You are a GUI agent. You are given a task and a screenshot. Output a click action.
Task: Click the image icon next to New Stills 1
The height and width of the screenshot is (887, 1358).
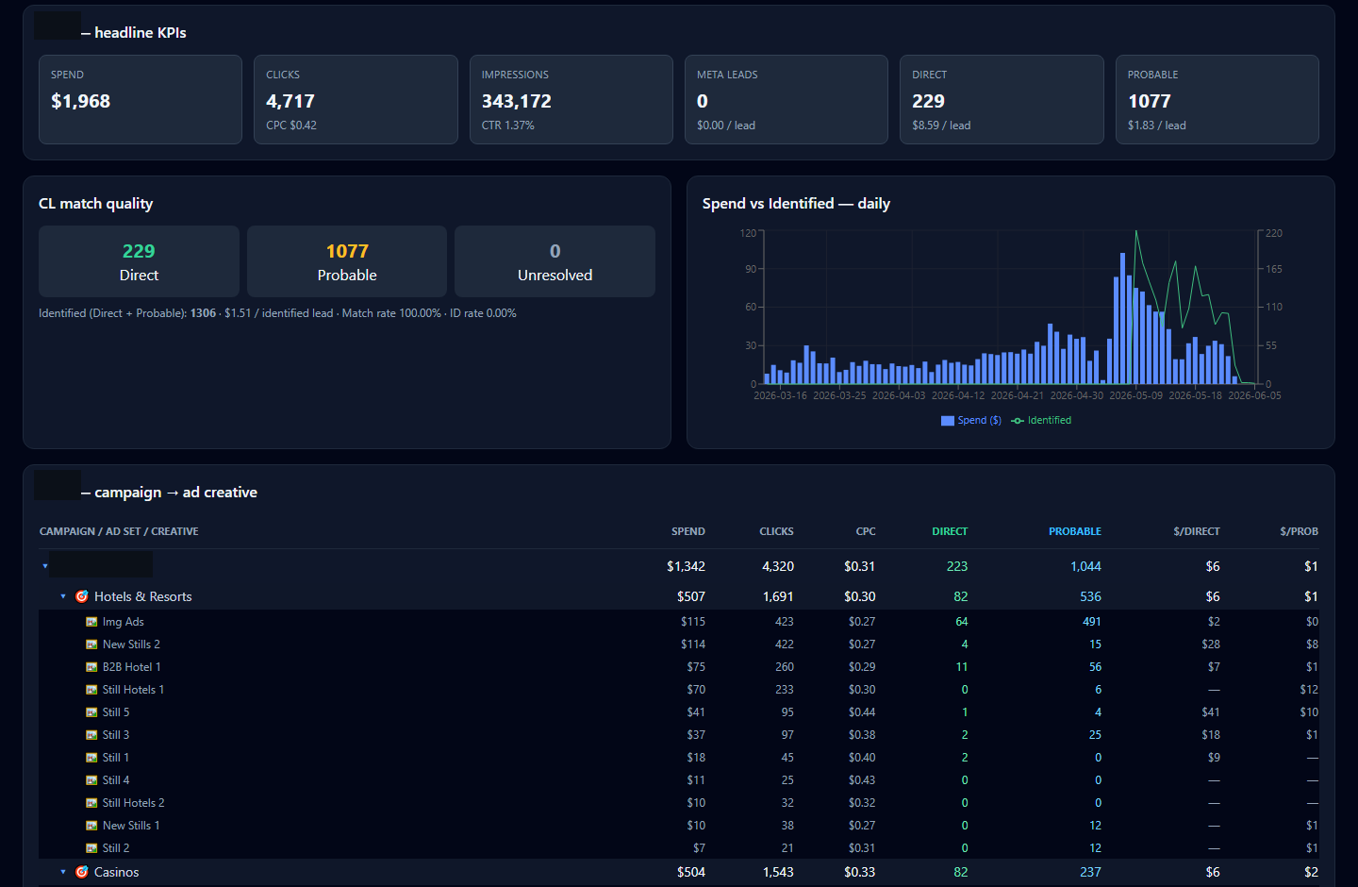click(91, 826)
